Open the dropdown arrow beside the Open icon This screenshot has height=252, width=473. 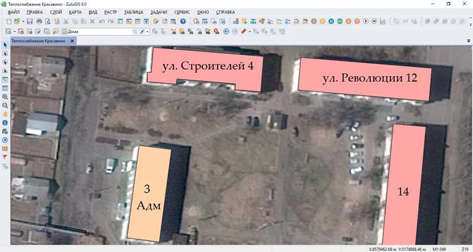(24, 21)
